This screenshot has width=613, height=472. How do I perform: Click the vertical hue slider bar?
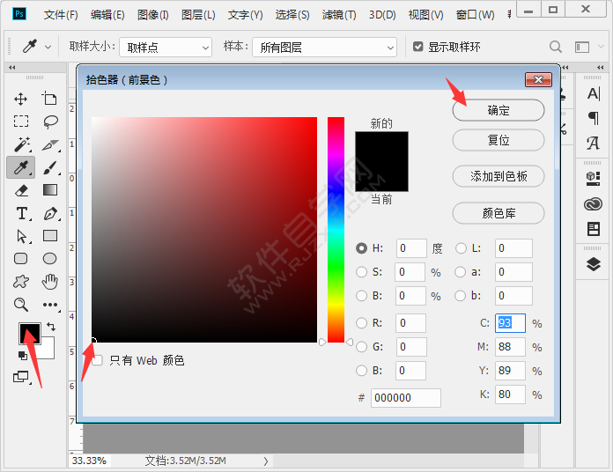tap(336, 230)
